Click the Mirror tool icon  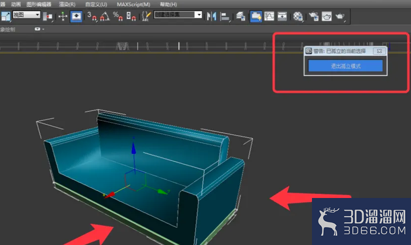point(211,16)
